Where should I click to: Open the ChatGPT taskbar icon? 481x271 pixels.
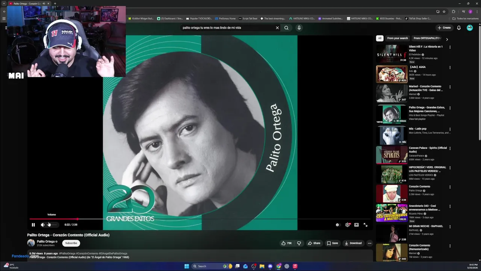tap(287, 266)
